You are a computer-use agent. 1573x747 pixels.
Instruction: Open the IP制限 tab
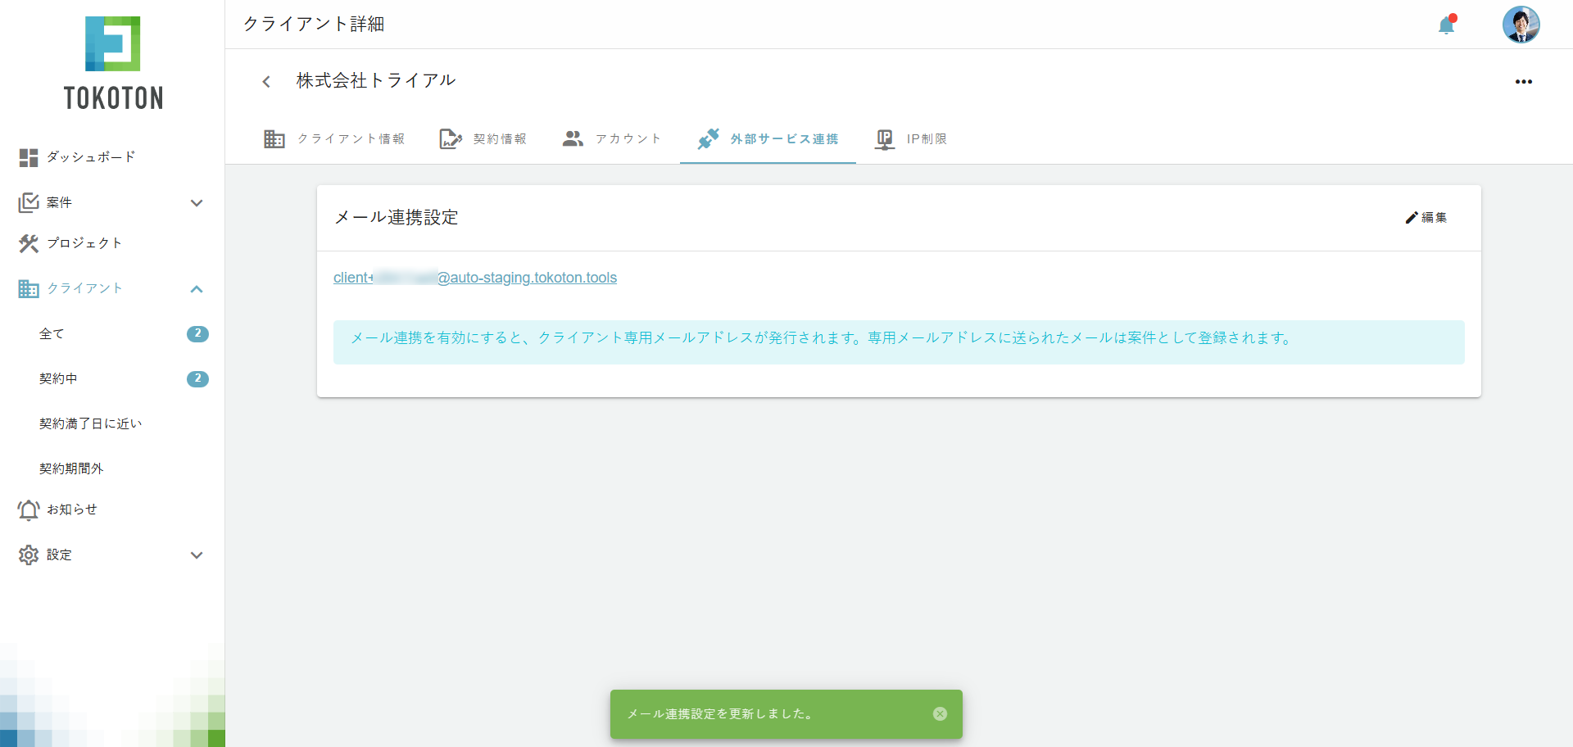pos(911,138)
